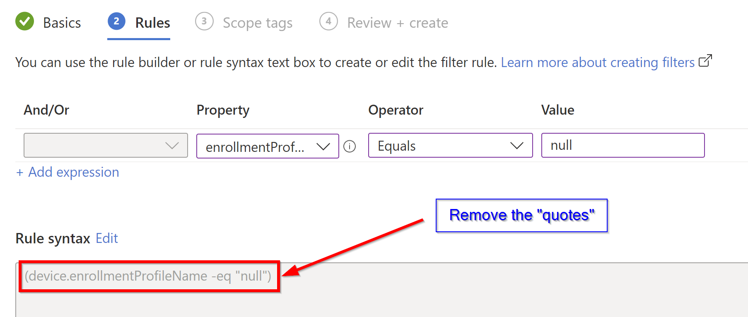Screen dimensions: 748x317
Task: Open Learn more about creating filters link
Action: click(x=597, y=62)
